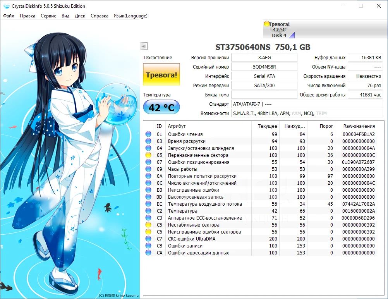Image resolution: width=388 pixels, height=299 pixels.
Task: Click the status circle for Повторные попытки раскрутки
Action: [x=148, y=176]
